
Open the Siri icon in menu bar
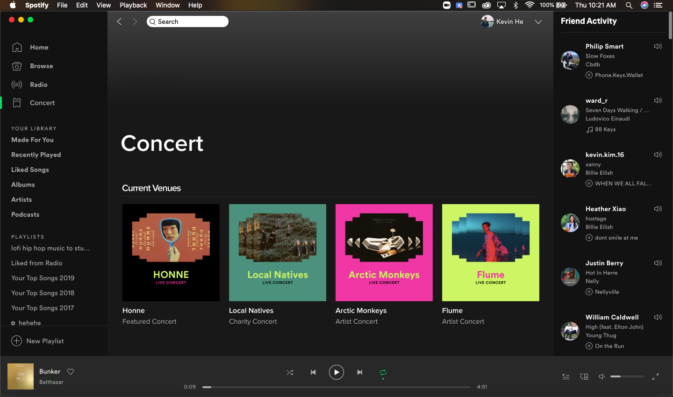(644, 5)
